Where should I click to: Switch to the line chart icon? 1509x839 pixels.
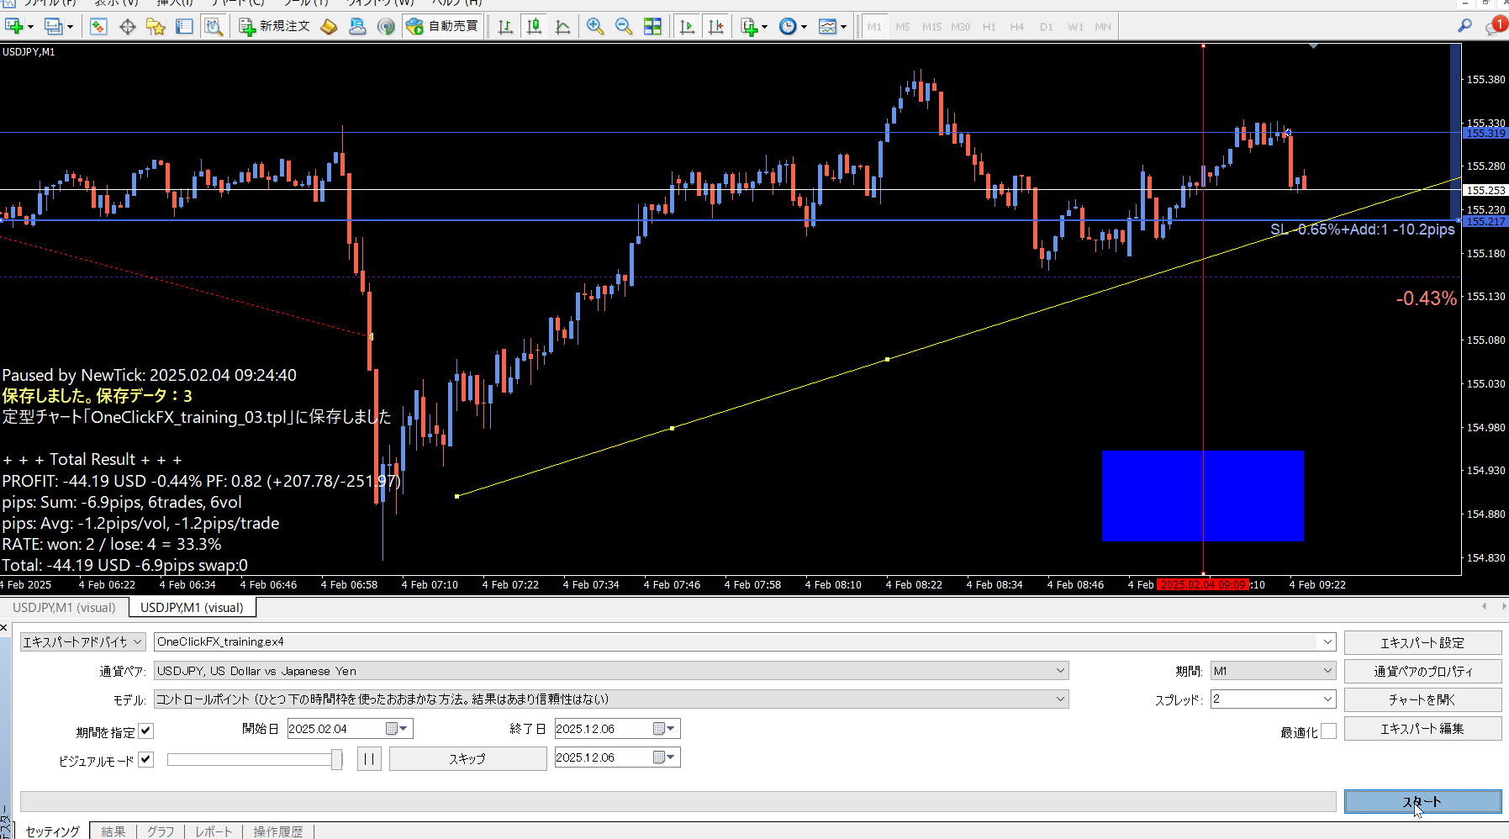point(562,27)
